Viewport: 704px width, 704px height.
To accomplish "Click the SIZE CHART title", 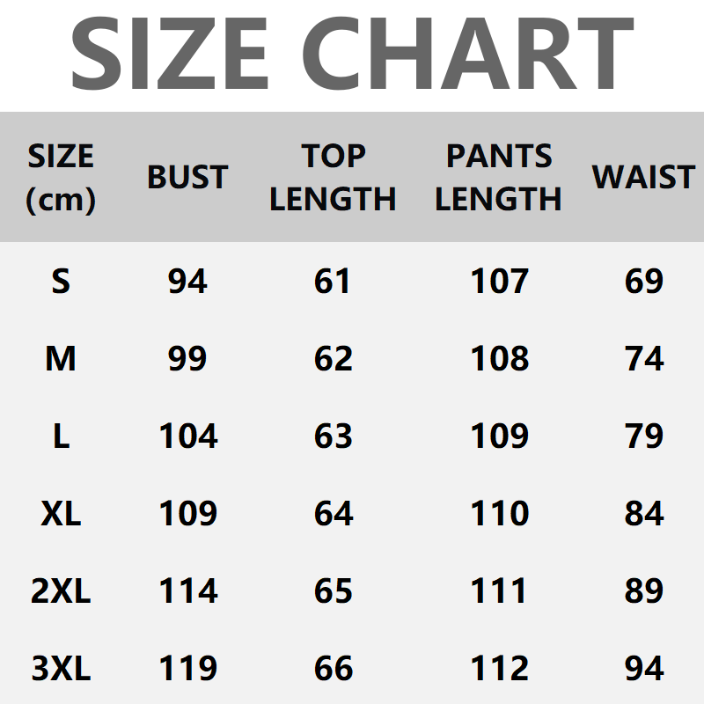I will coord(352,55).
